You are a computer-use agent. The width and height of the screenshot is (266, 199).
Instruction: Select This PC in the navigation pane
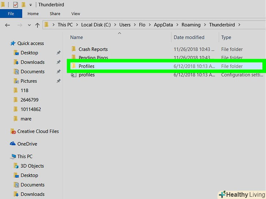point(25,156)
